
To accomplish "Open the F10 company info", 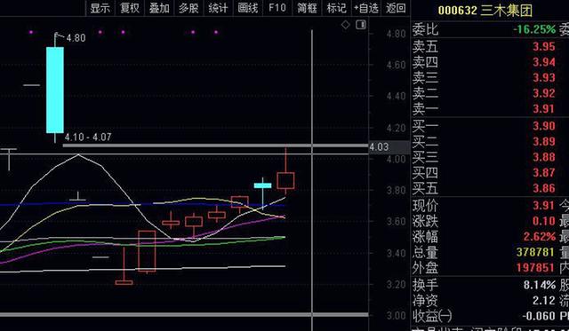I will pos(277,8).
